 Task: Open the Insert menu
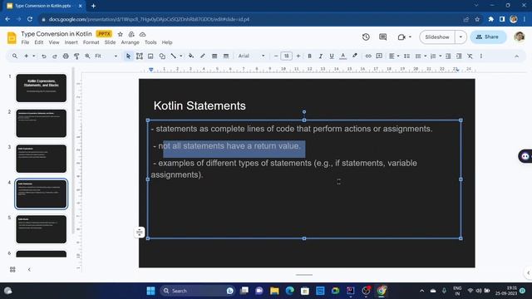coord(71,42)
